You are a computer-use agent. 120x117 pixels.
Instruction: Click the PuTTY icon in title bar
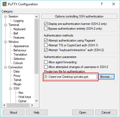[x=5, y=4]
